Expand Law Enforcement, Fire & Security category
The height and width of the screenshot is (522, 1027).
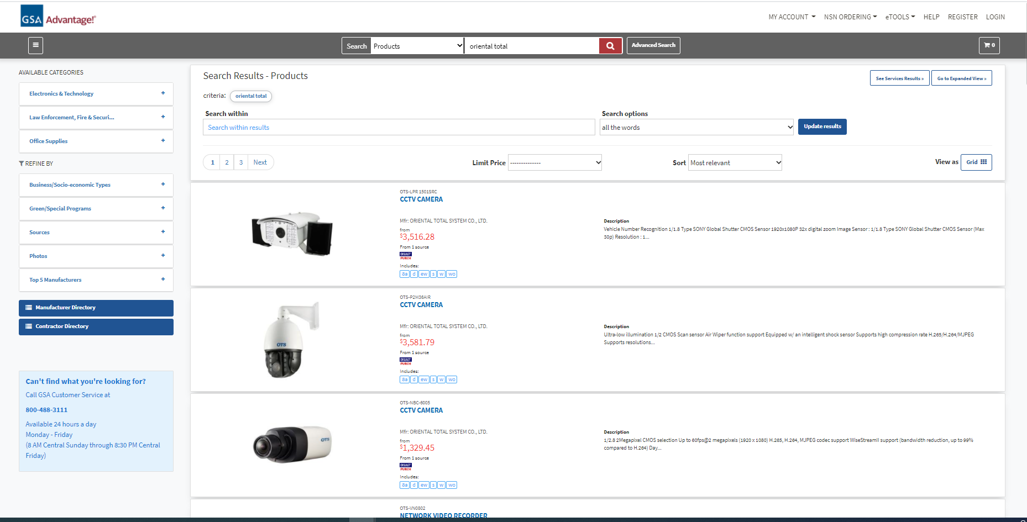click(96, 118)
